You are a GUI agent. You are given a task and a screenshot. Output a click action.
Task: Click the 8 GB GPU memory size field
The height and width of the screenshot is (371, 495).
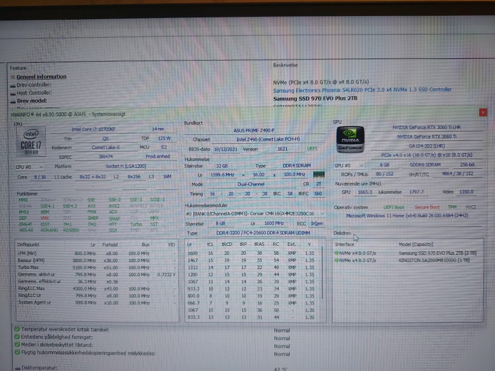coord(384,165)
